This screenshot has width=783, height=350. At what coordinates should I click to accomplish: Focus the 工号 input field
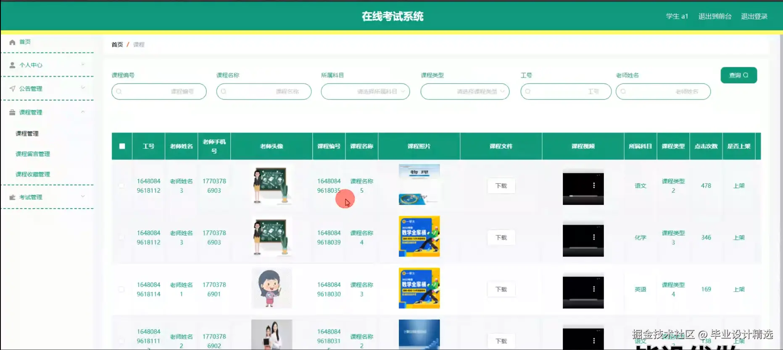coord(566,91)
